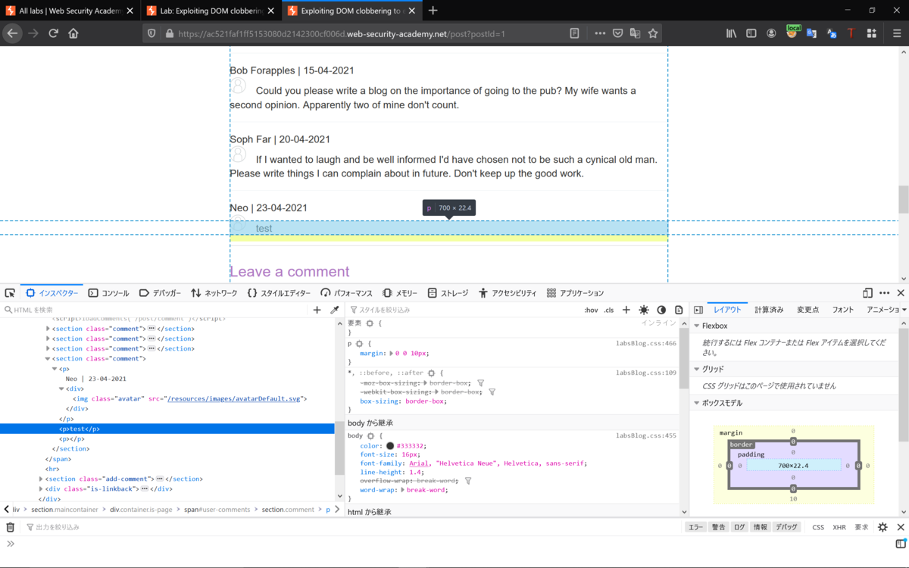Viewport: 909px width, 568px height.
Task: Toggle print media simulation icon
Action: click(679, 310)
